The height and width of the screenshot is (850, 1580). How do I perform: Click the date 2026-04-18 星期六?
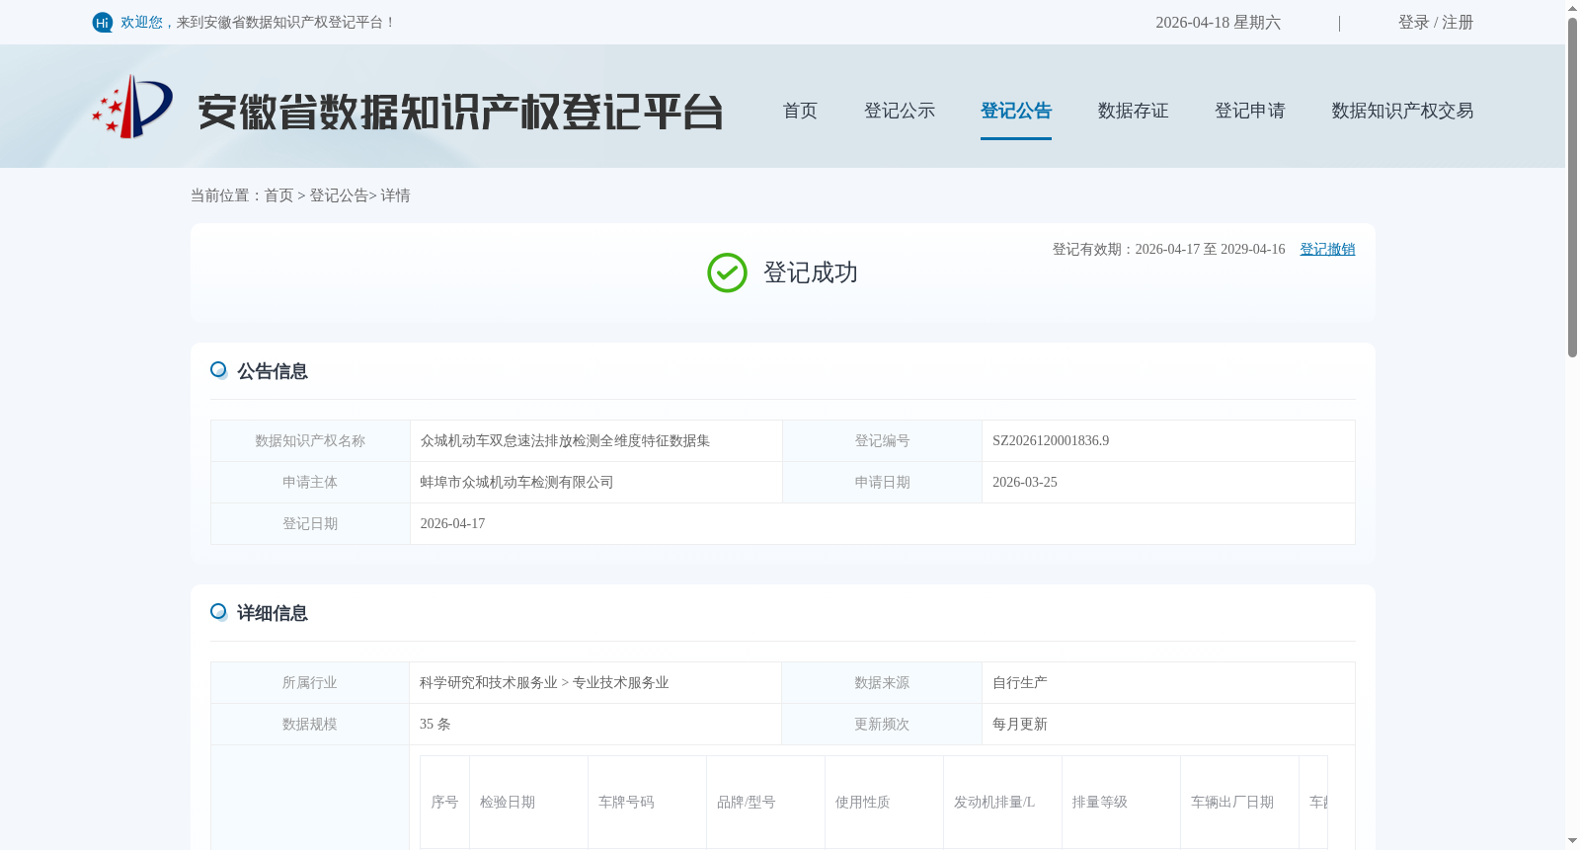pos(1218,22)
